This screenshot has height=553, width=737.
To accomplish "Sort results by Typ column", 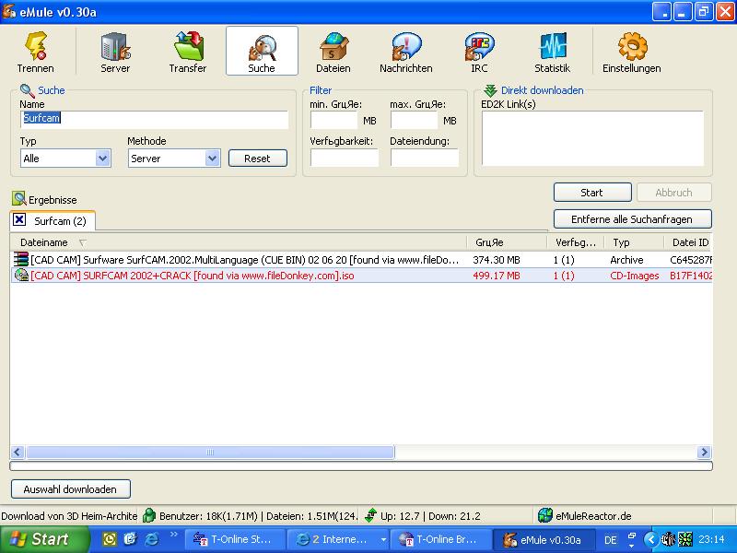I will 634,242.
